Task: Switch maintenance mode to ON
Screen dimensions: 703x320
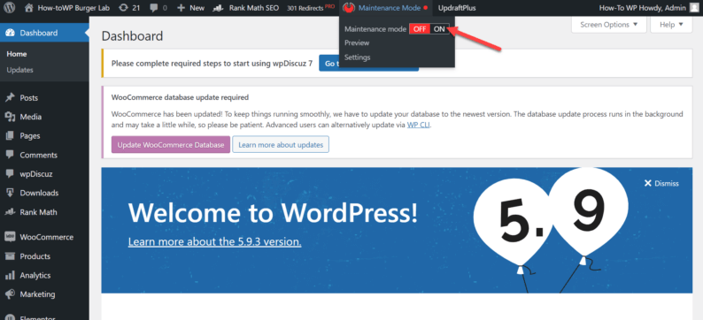Action: (439, 29)
